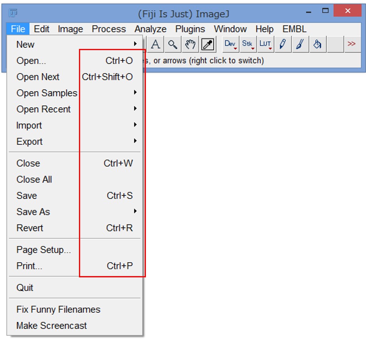Open the Analyze menu
This screenshot has width=366, height=341.
pyautogui.click(x=150, y=29)
